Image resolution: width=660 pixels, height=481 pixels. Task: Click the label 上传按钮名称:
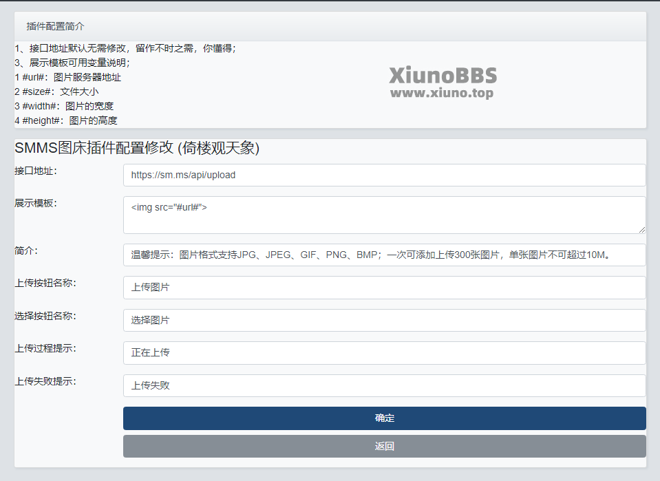[45, 283]
